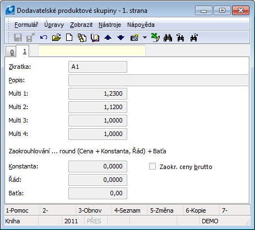This screenshot has height=230, width=255.
Task: Click the 3-Obnov function key button
Action: click(94, 210)
